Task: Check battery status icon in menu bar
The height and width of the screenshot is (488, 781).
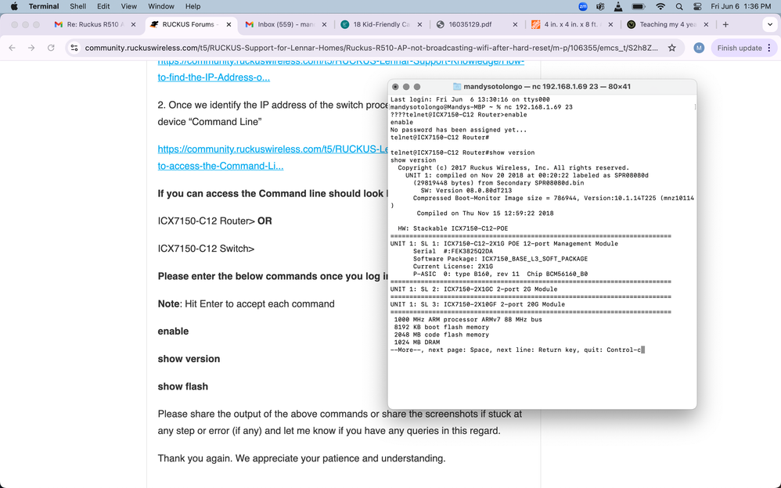Action: pos(638,8)
